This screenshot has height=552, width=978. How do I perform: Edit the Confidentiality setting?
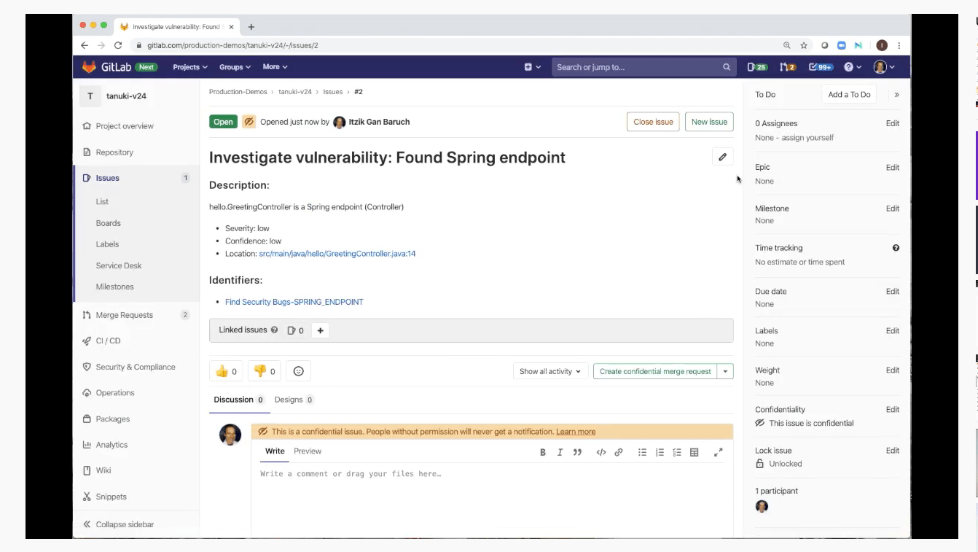pyautogui.click(x=892, y=410)
